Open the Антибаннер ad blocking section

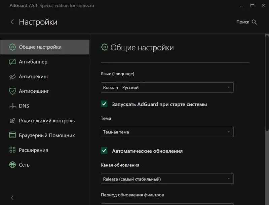point(34,62)
